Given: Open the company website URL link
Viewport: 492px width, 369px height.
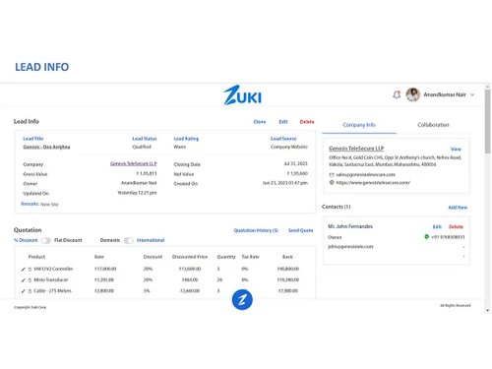Looking at the screenshot, I should 373,183.
